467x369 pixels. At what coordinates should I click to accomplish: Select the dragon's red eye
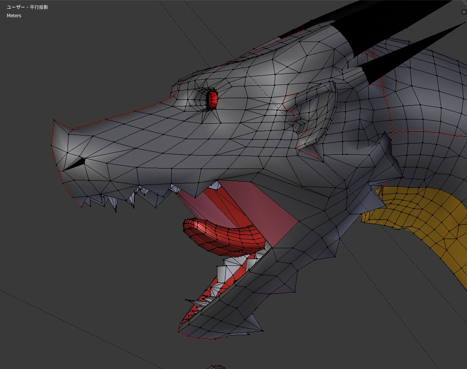(x=213, y=99)
